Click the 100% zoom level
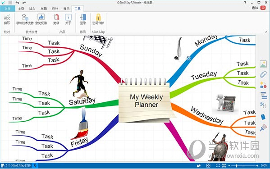The width and height of the screenshot is (270, 169). tap(264, 165)
